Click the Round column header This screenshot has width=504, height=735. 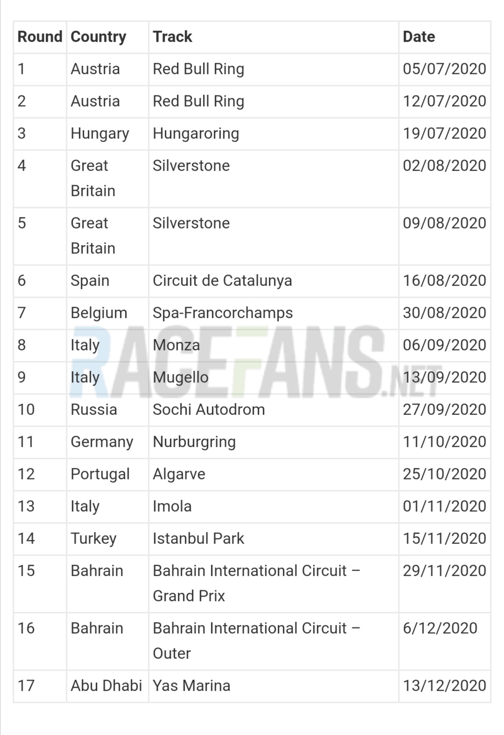(40, 37)
